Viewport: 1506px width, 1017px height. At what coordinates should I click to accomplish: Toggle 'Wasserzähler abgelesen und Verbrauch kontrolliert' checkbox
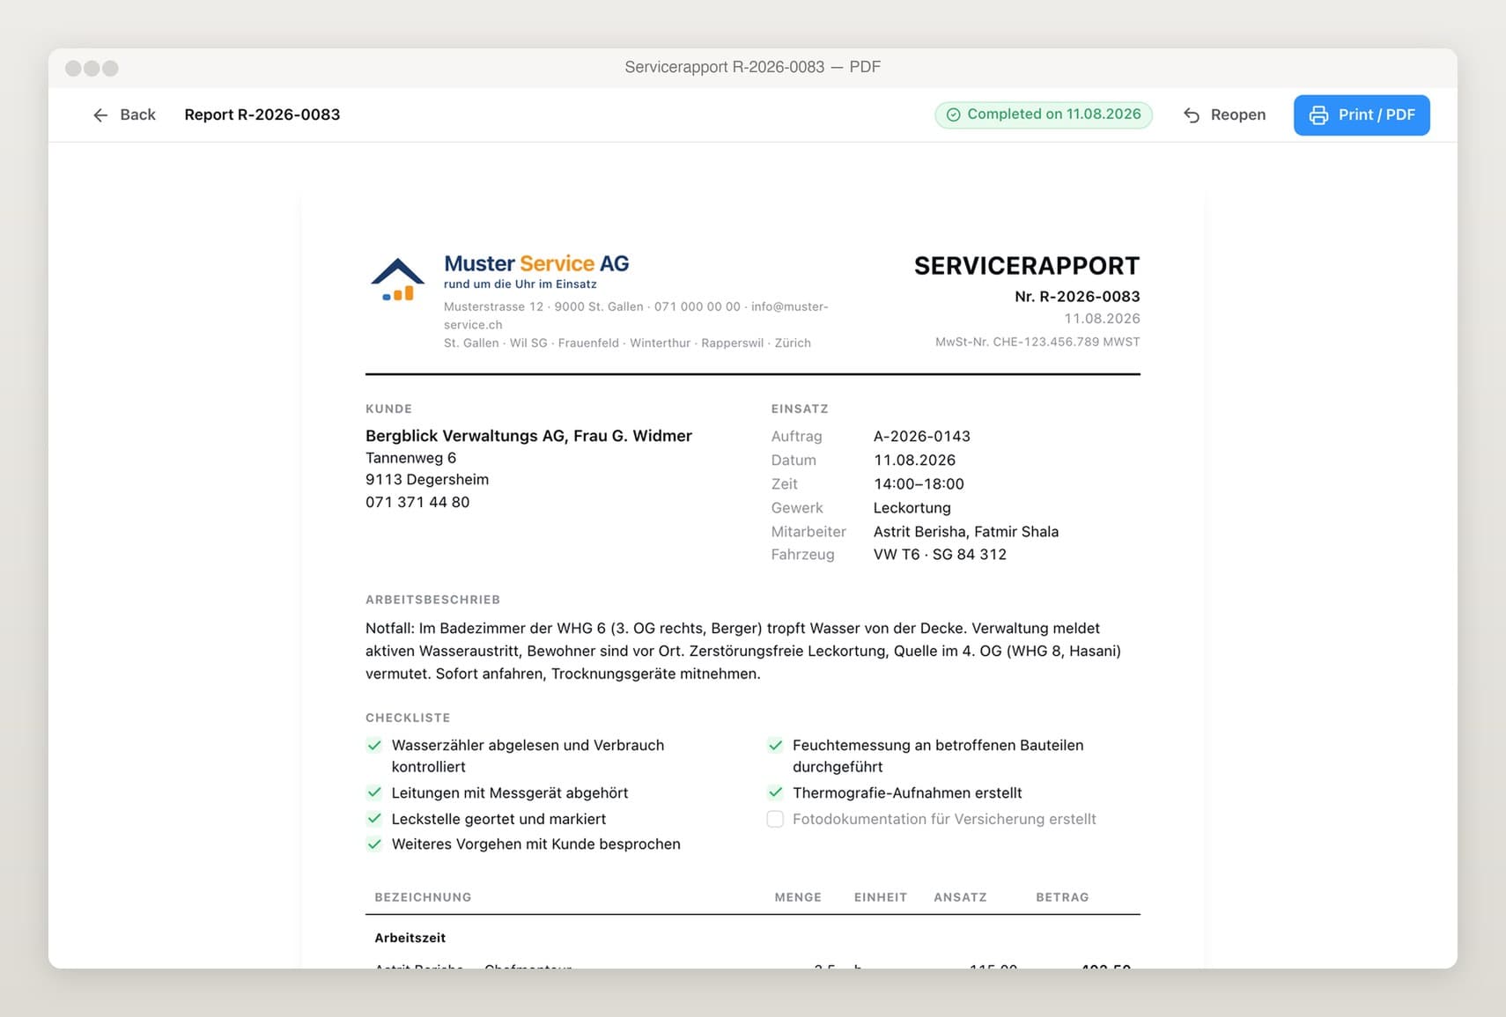(374, 746)
